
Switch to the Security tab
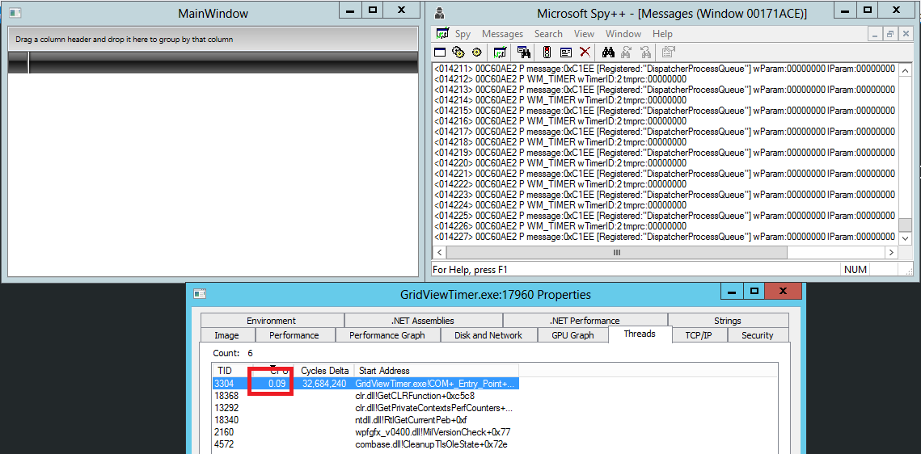757,335
